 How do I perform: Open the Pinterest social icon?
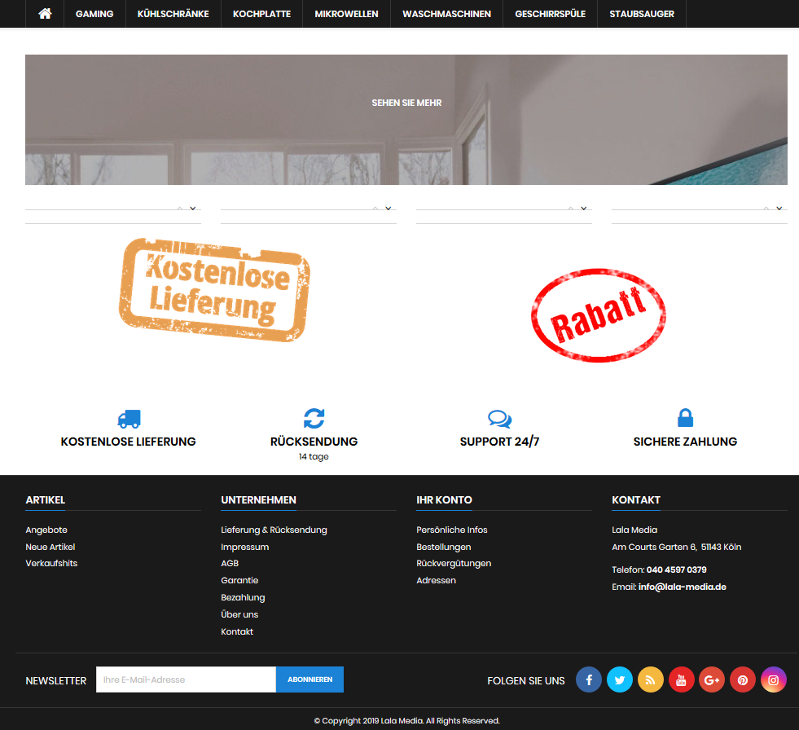(743, 679)
